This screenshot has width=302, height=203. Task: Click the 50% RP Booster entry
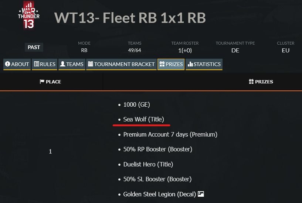point(157,149)
